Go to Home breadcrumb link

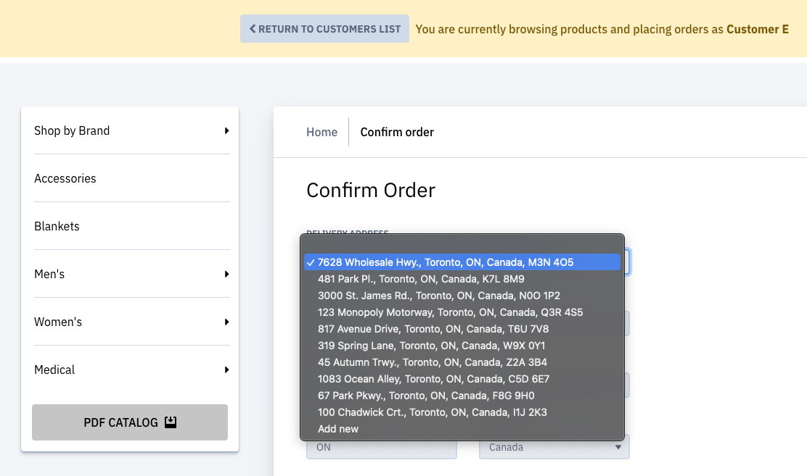tap(321, 132)
